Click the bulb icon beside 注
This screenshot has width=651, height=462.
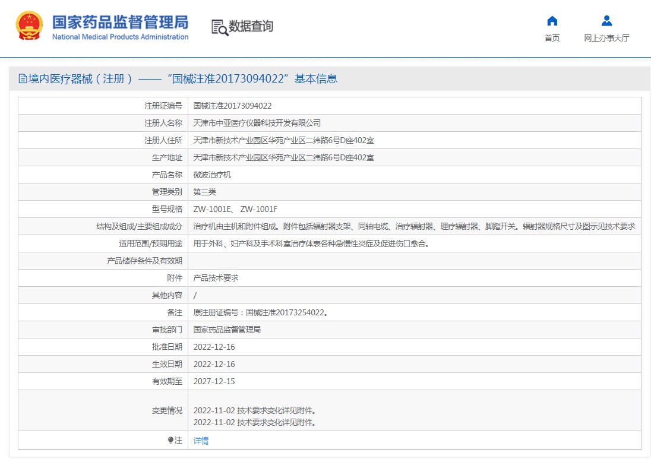coord(170,440)
